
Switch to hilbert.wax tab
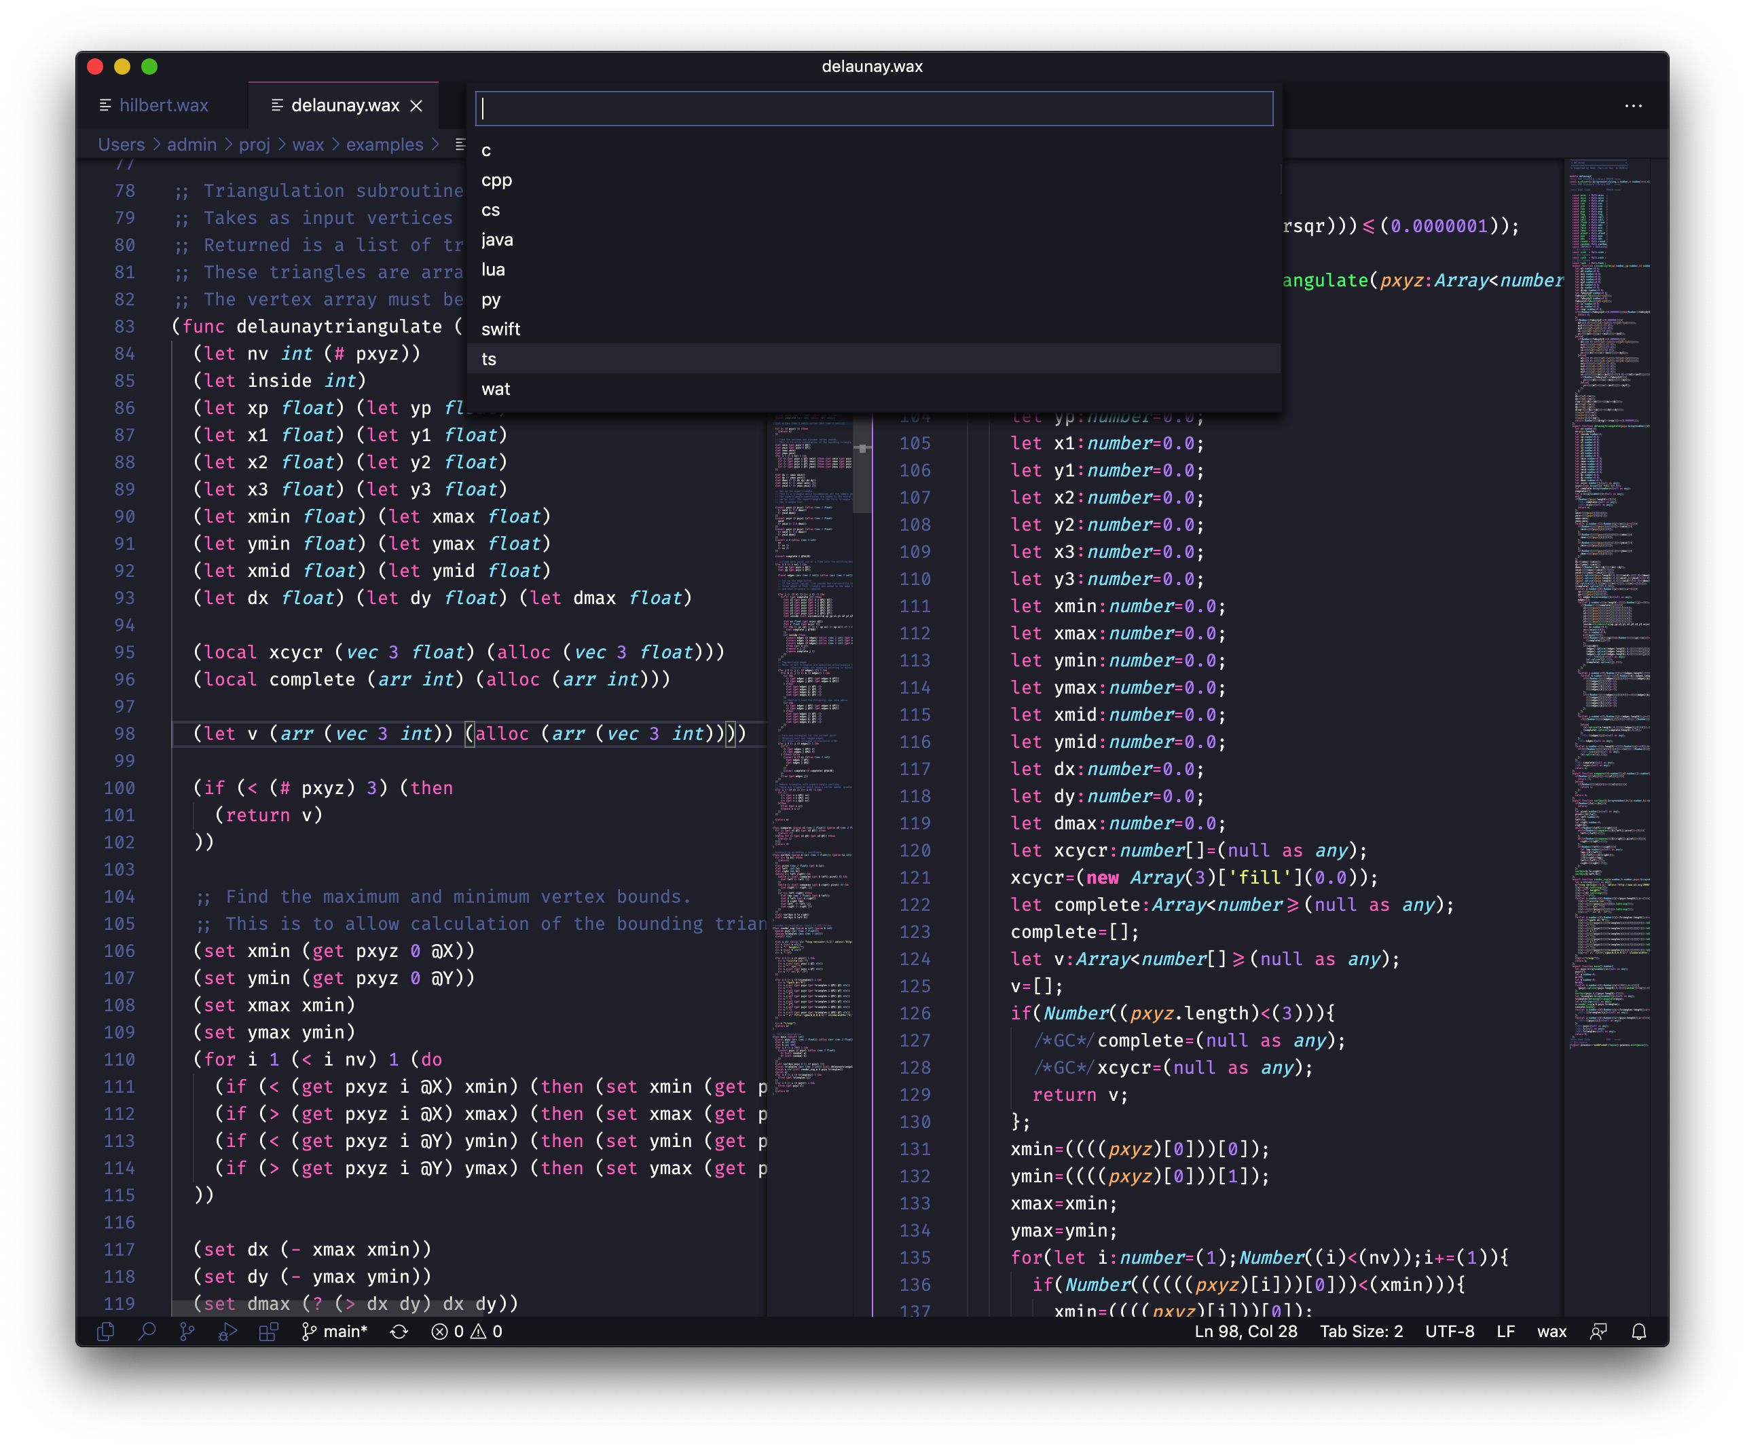coord(164,105)
